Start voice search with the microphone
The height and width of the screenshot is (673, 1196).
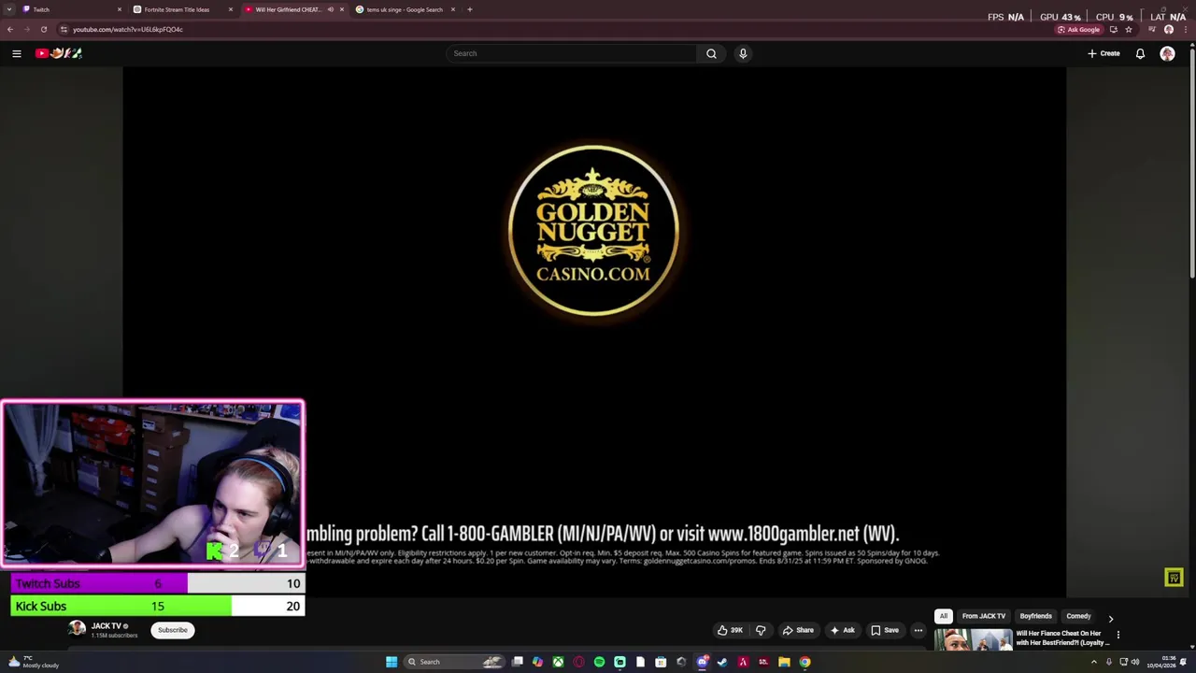743,53
